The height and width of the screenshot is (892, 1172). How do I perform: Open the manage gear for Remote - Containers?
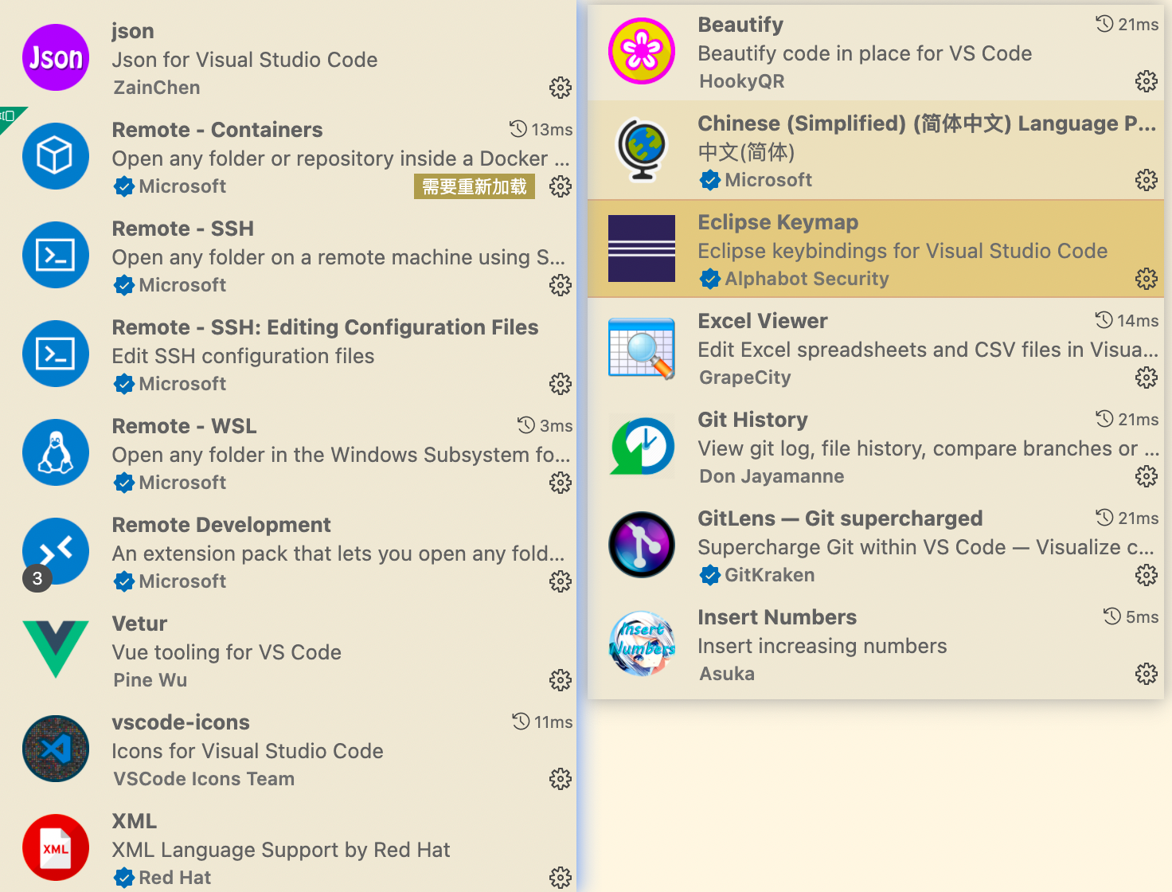[x=561, y=186]
